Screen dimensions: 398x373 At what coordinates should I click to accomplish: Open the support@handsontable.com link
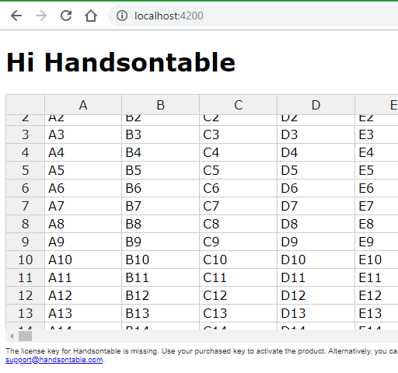[54, 360]
